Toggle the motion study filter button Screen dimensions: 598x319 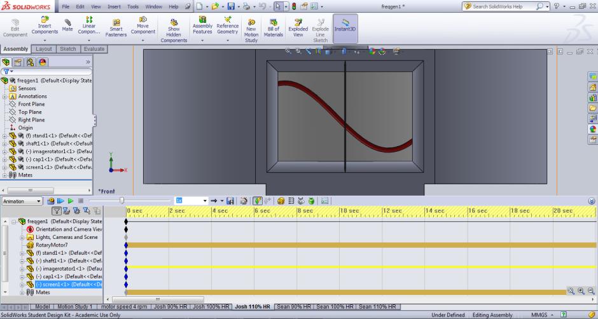[57, 210]
